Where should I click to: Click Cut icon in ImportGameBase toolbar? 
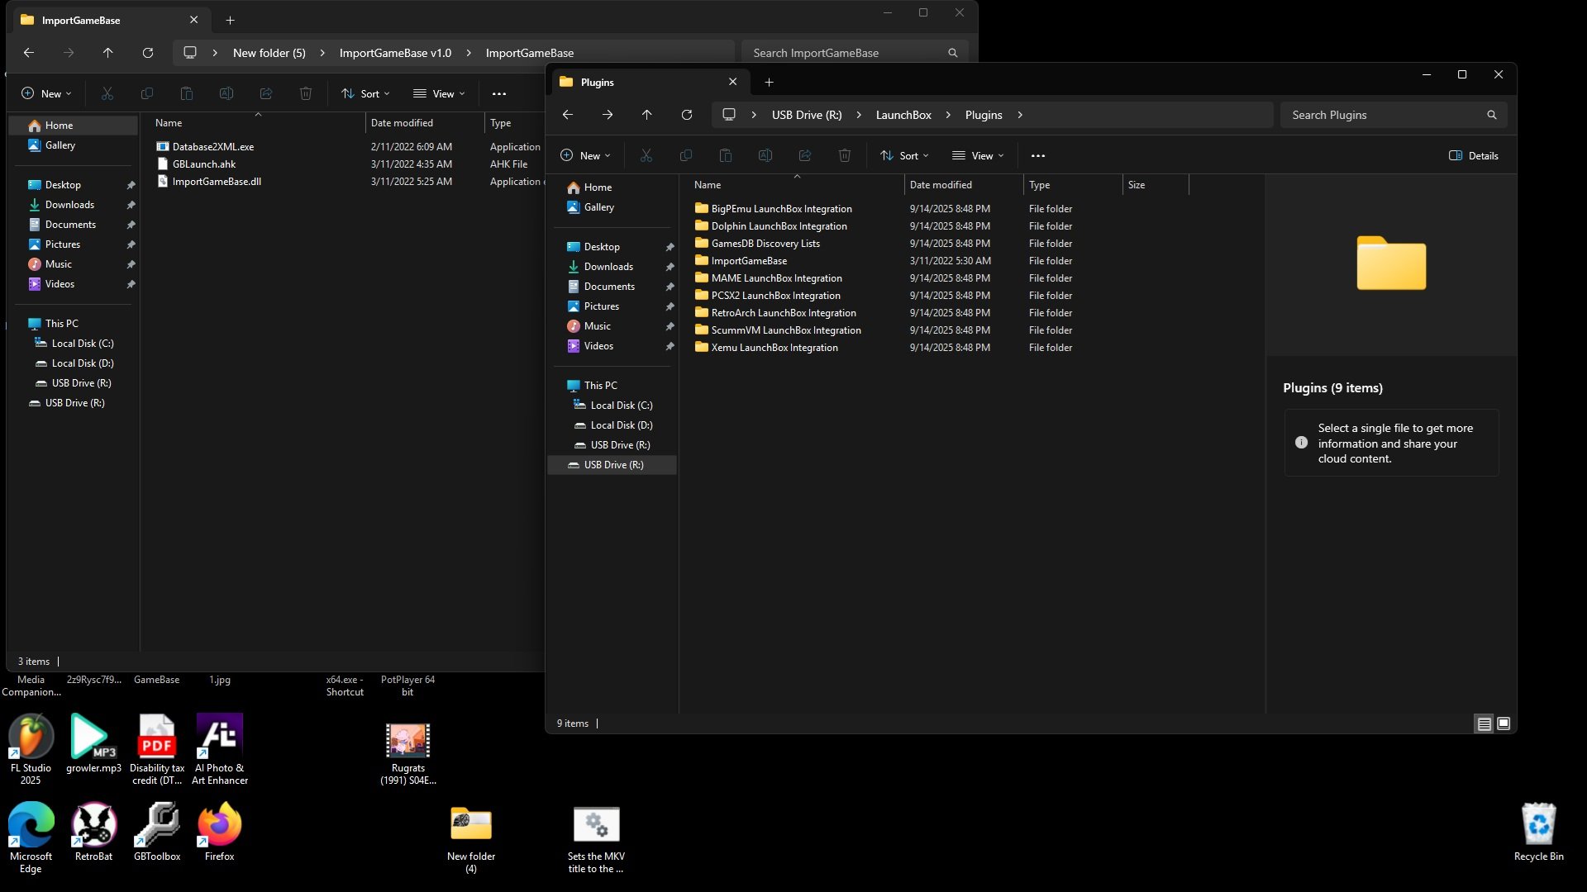coord(107,93)
